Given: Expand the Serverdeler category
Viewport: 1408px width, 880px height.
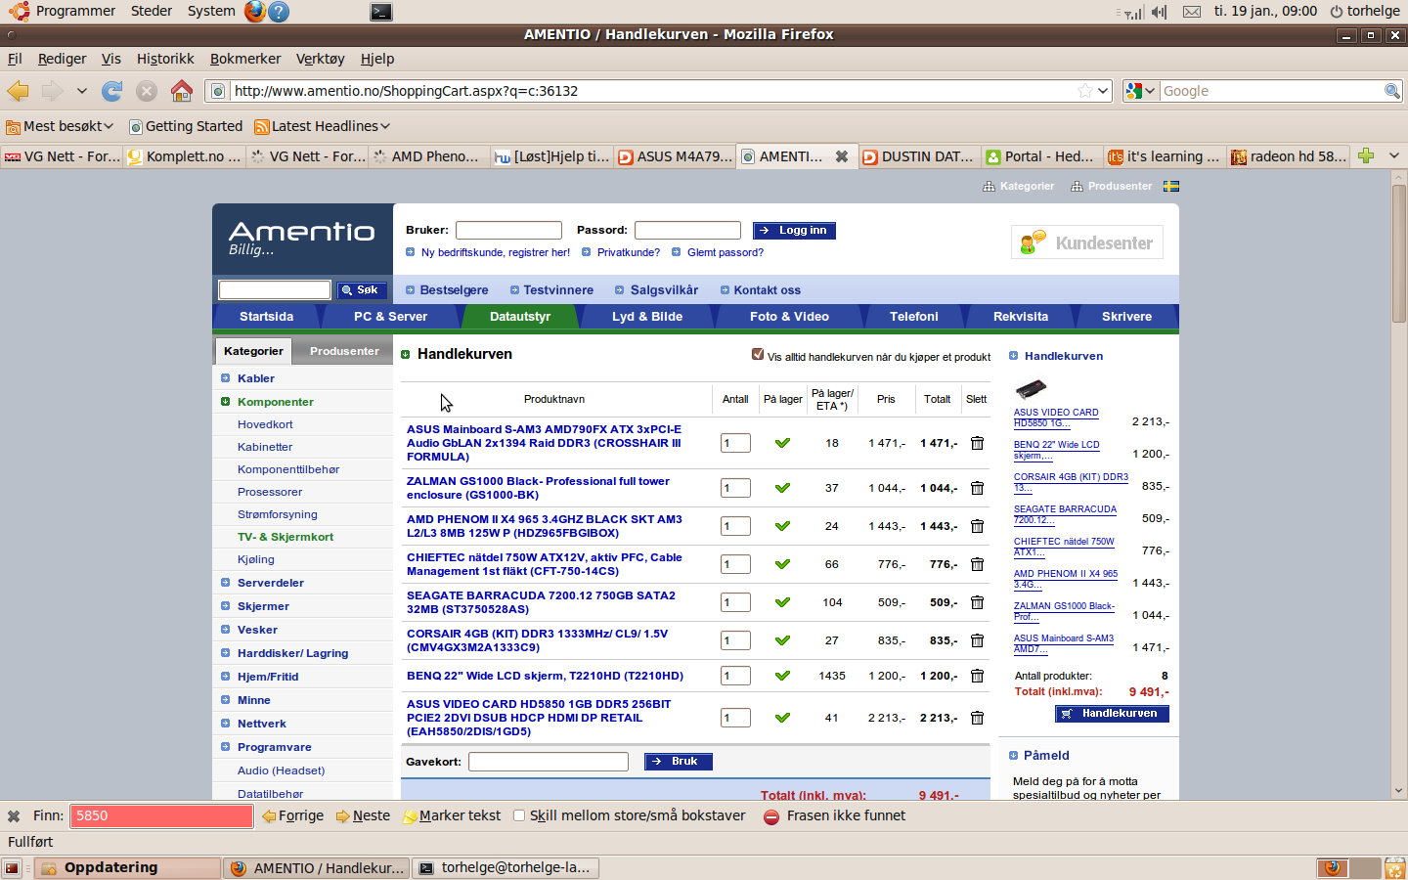Looking at the screenshot, I should pos(271,583).
